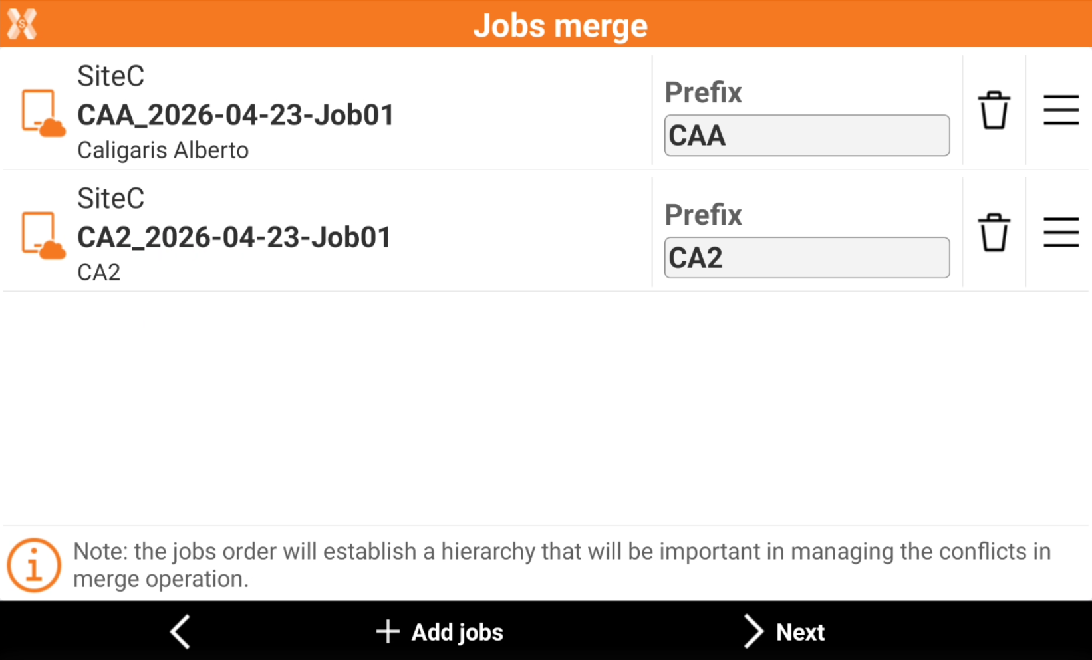
Task: Select the CA2_2026-04-23-Job01 job name
Action: pyautogui.click(x=234, y=237)
